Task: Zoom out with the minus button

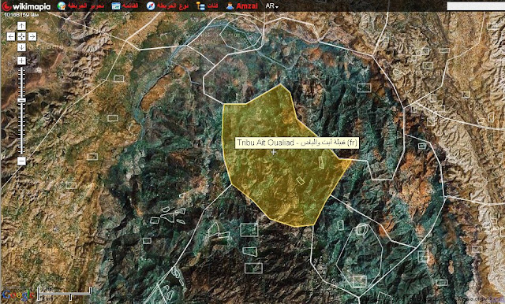Action: [x=21, y=161]
